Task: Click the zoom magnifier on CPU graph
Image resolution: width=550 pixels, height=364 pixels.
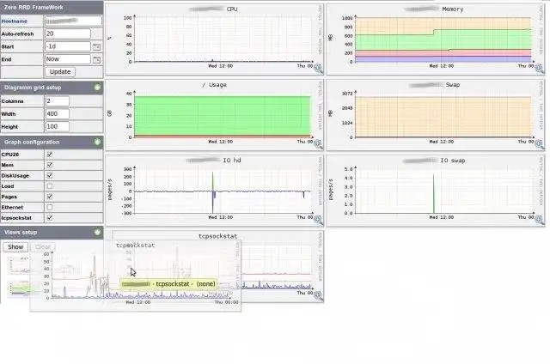Action: click(318, 69)
